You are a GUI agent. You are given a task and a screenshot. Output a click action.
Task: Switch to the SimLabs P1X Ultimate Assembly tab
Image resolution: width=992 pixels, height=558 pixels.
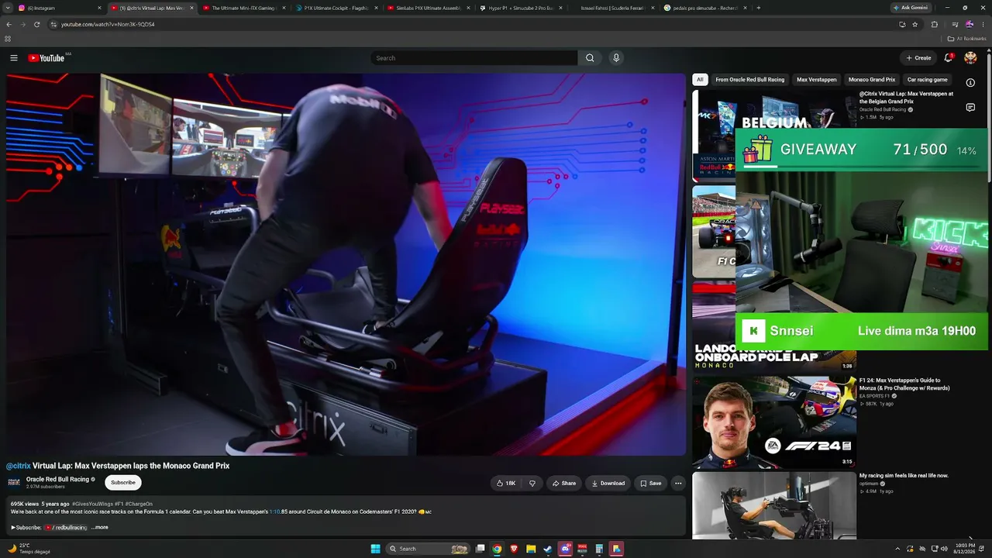coord(429,8)
